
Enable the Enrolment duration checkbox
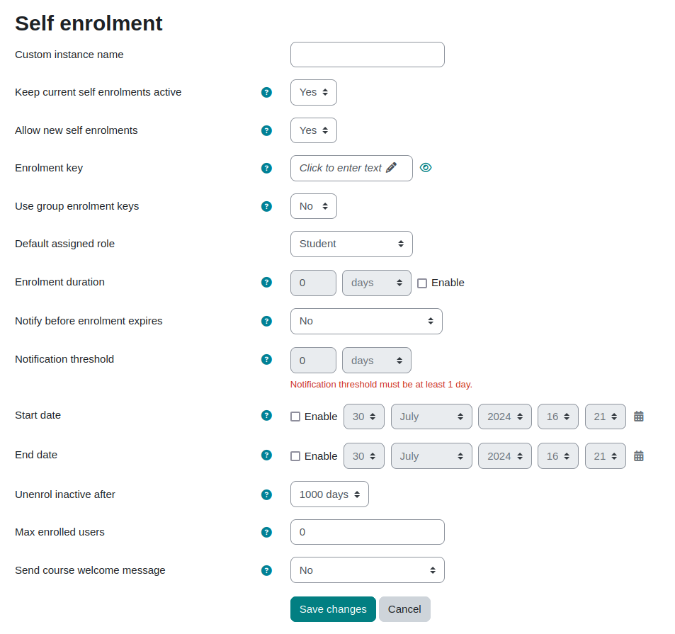tap(422, 283)
